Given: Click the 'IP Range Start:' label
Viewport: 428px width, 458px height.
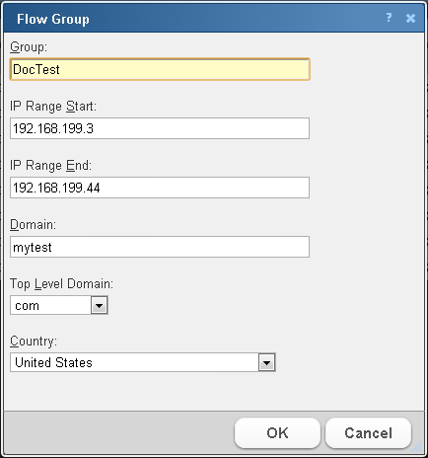Looking at the screenshot, I should tap(53, 107).
